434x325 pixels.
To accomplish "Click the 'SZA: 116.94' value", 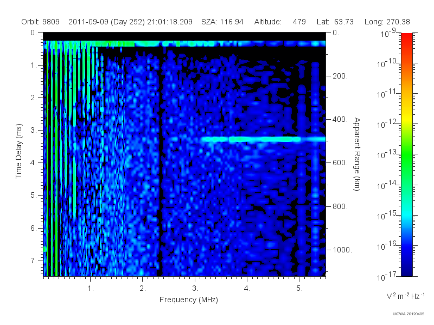I will click(x=222, y=22).
